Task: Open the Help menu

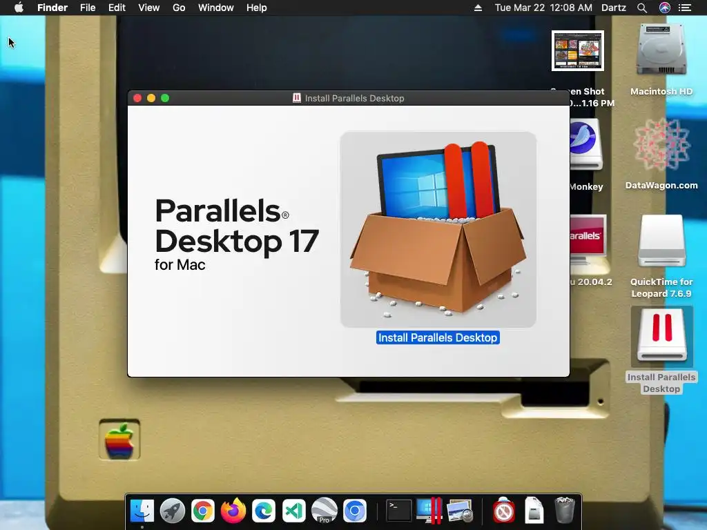Action: 257,8
